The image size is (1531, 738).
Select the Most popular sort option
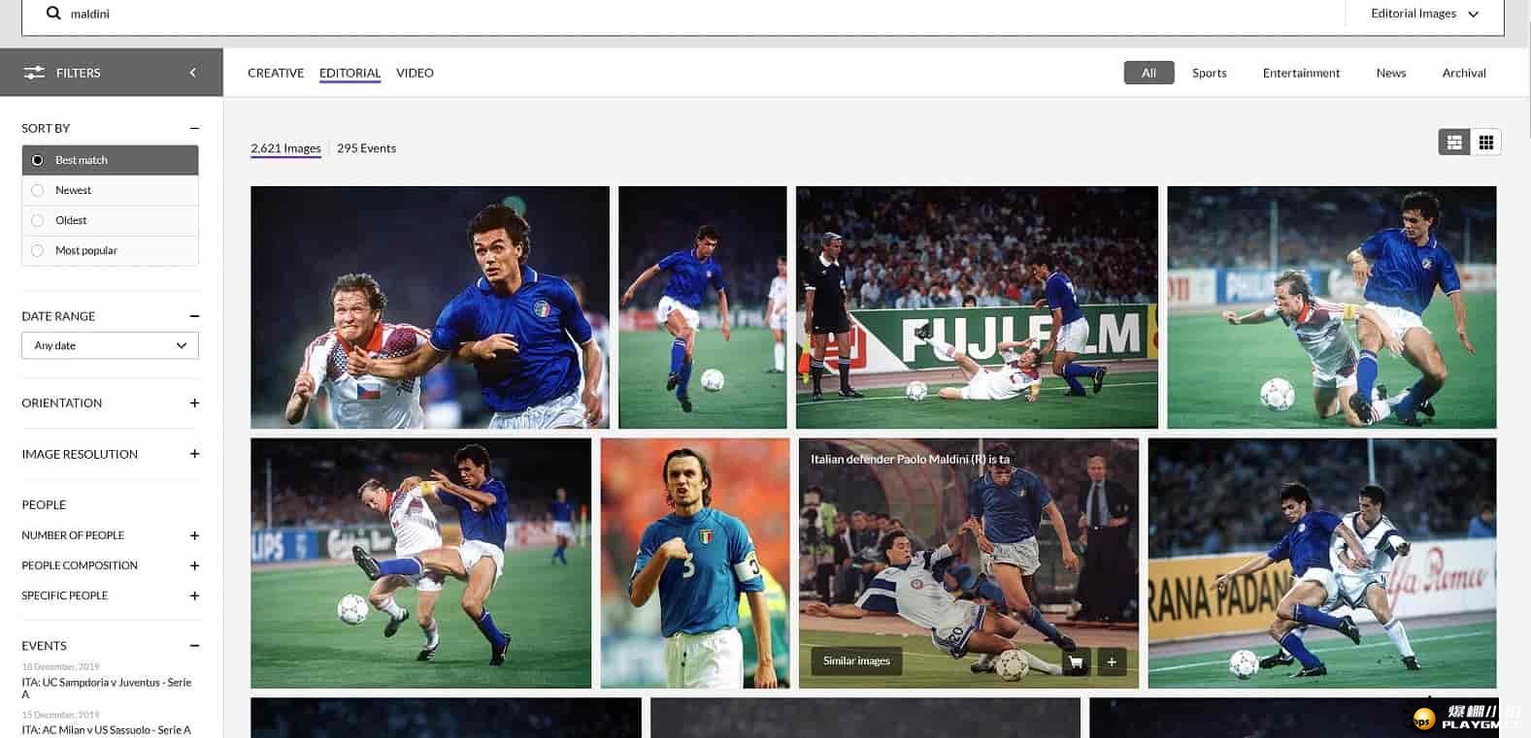(x=85, y=250)
